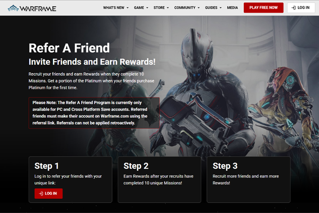The image size is (319, 213).
Task: Expand the Community dropdown arrow
Action: click(199, 8)
